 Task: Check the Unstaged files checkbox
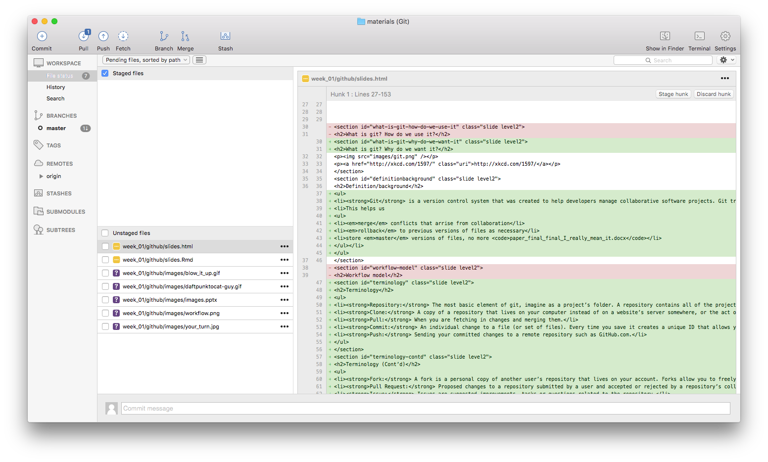[x=105, y=233]
